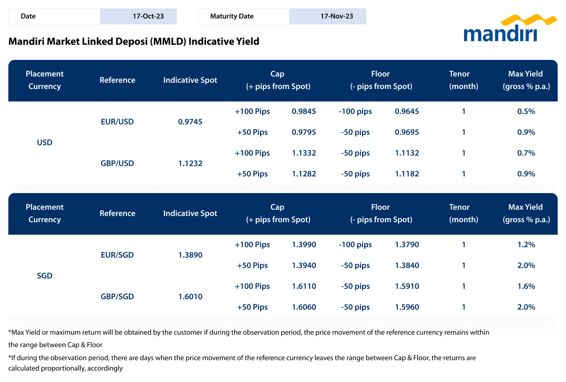Click cap value 0.9795
The image size is (566, 382).
[x=304, y=132]
